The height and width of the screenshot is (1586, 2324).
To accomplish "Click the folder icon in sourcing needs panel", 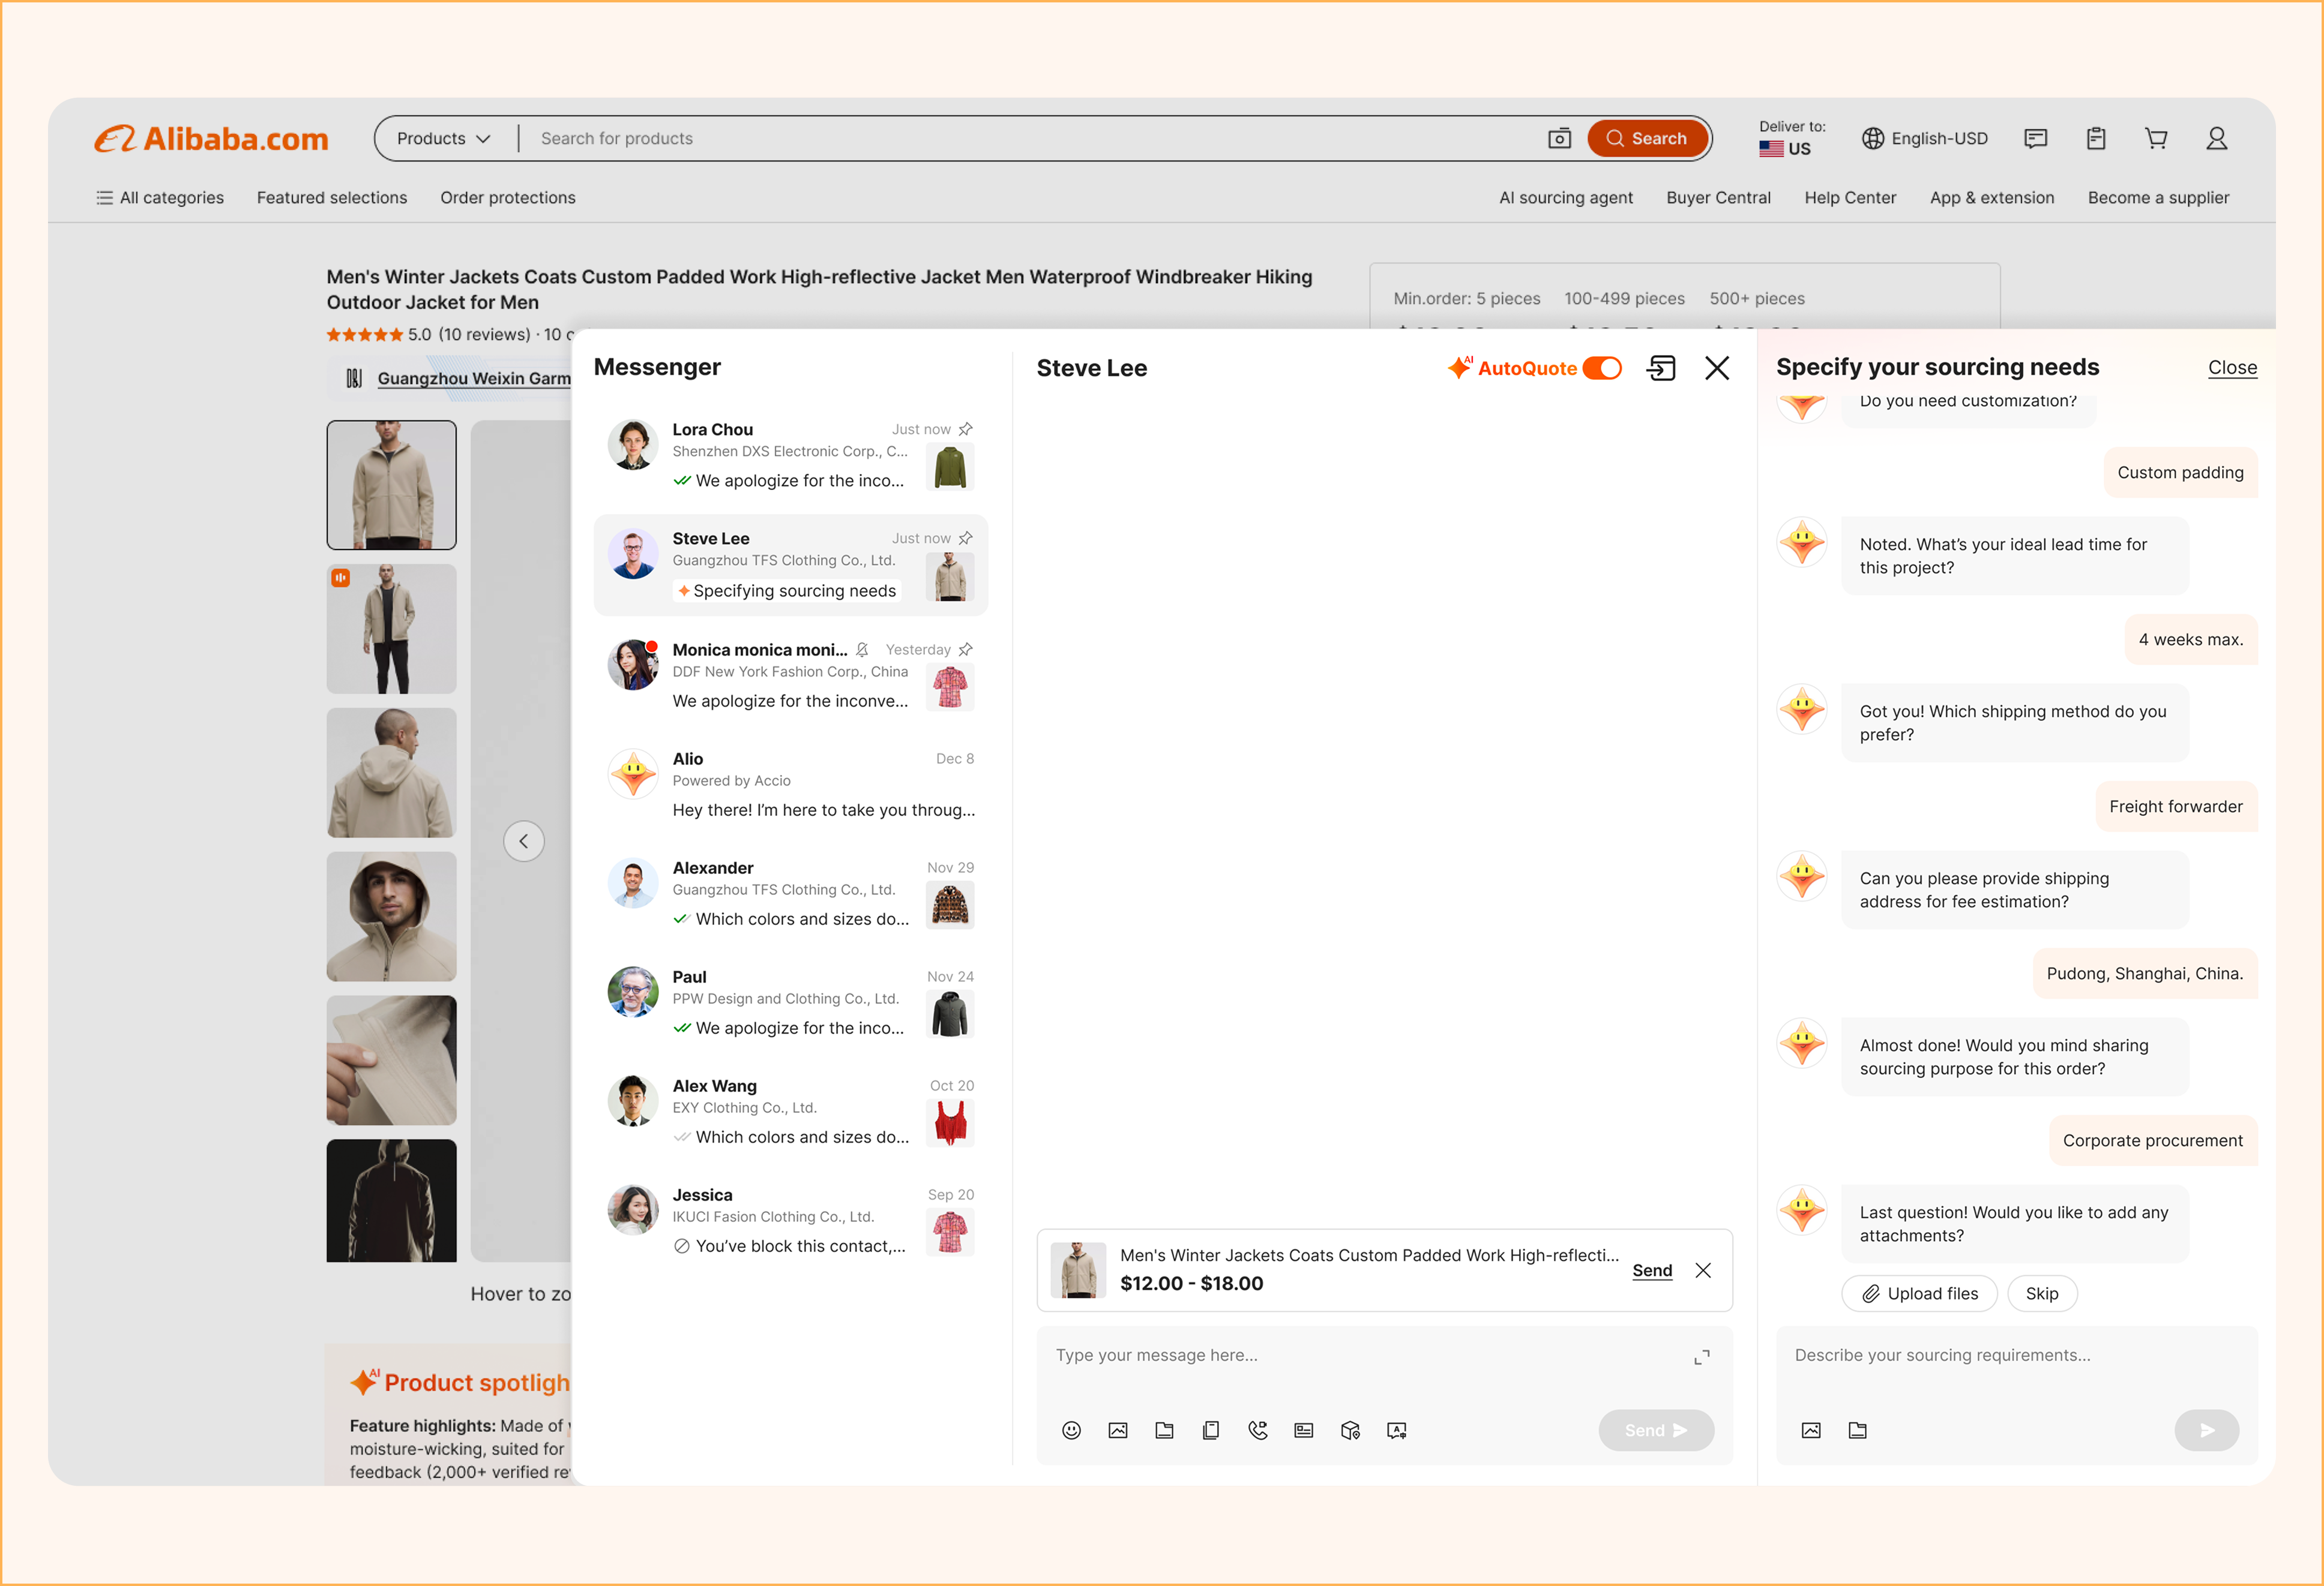I will pyautogui.click(x=1857, y=1430).
